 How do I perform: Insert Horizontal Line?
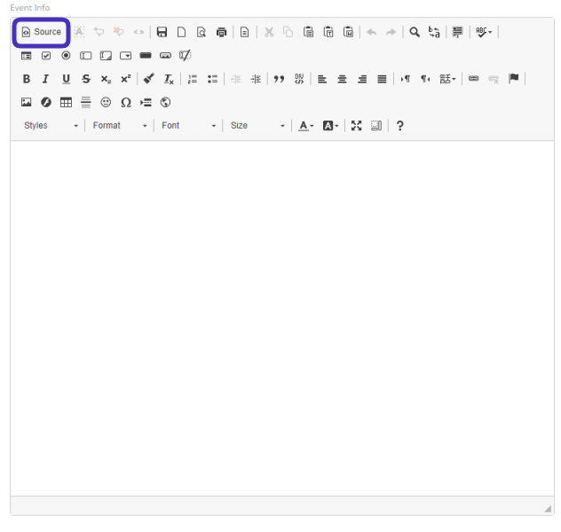[86, 103]
